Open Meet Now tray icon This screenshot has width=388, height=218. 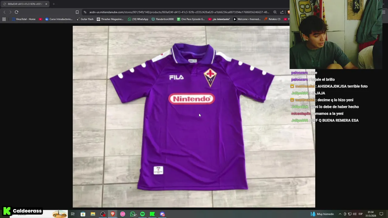345,214
